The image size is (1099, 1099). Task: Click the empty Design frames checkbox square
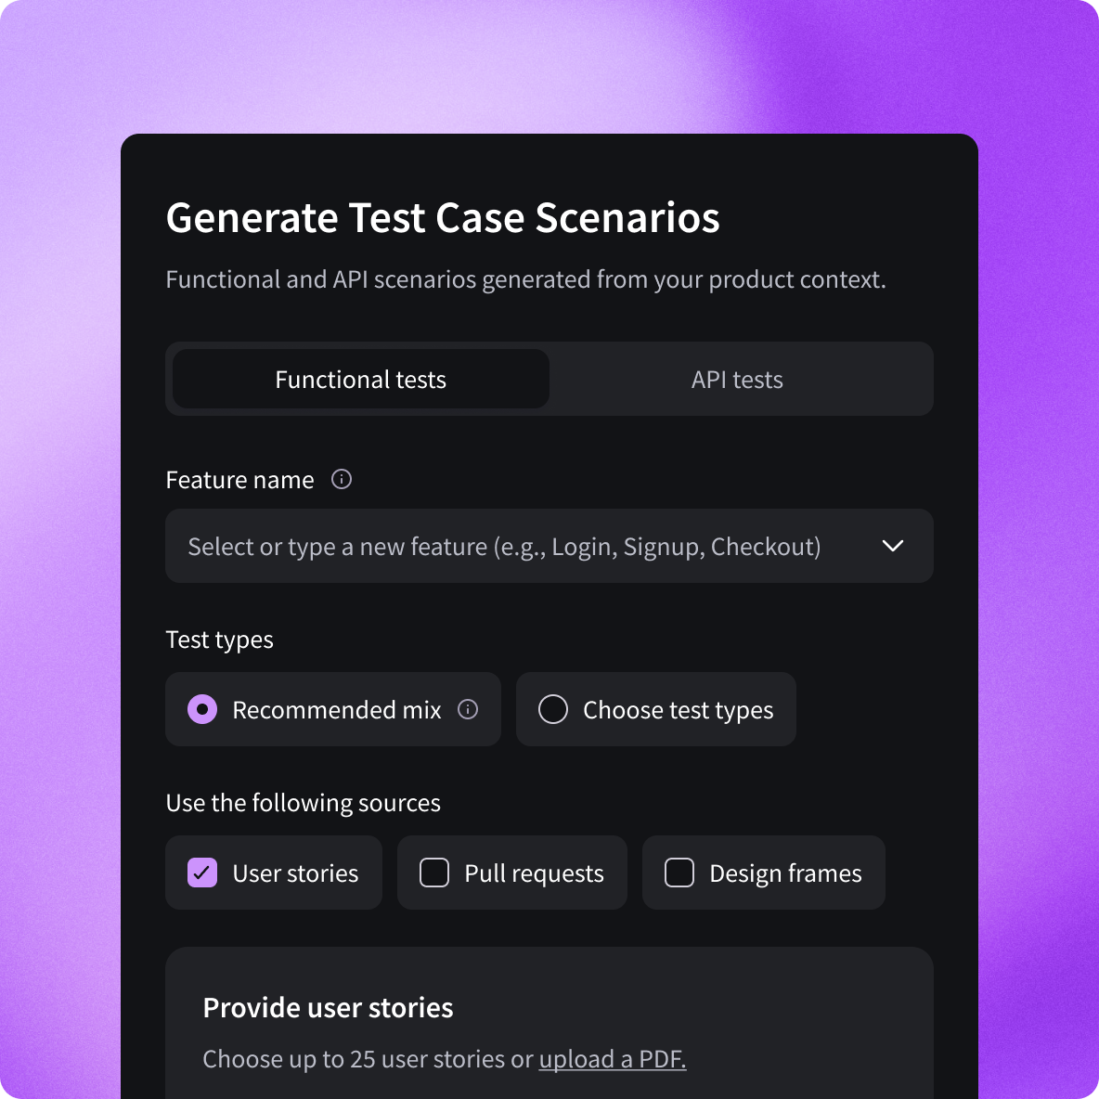[x=679, y=873]
